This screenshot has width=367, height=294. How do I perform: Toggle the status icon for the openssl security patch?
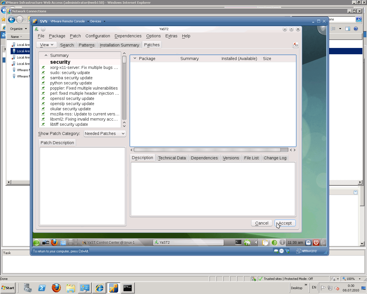[x=43, y=98]
